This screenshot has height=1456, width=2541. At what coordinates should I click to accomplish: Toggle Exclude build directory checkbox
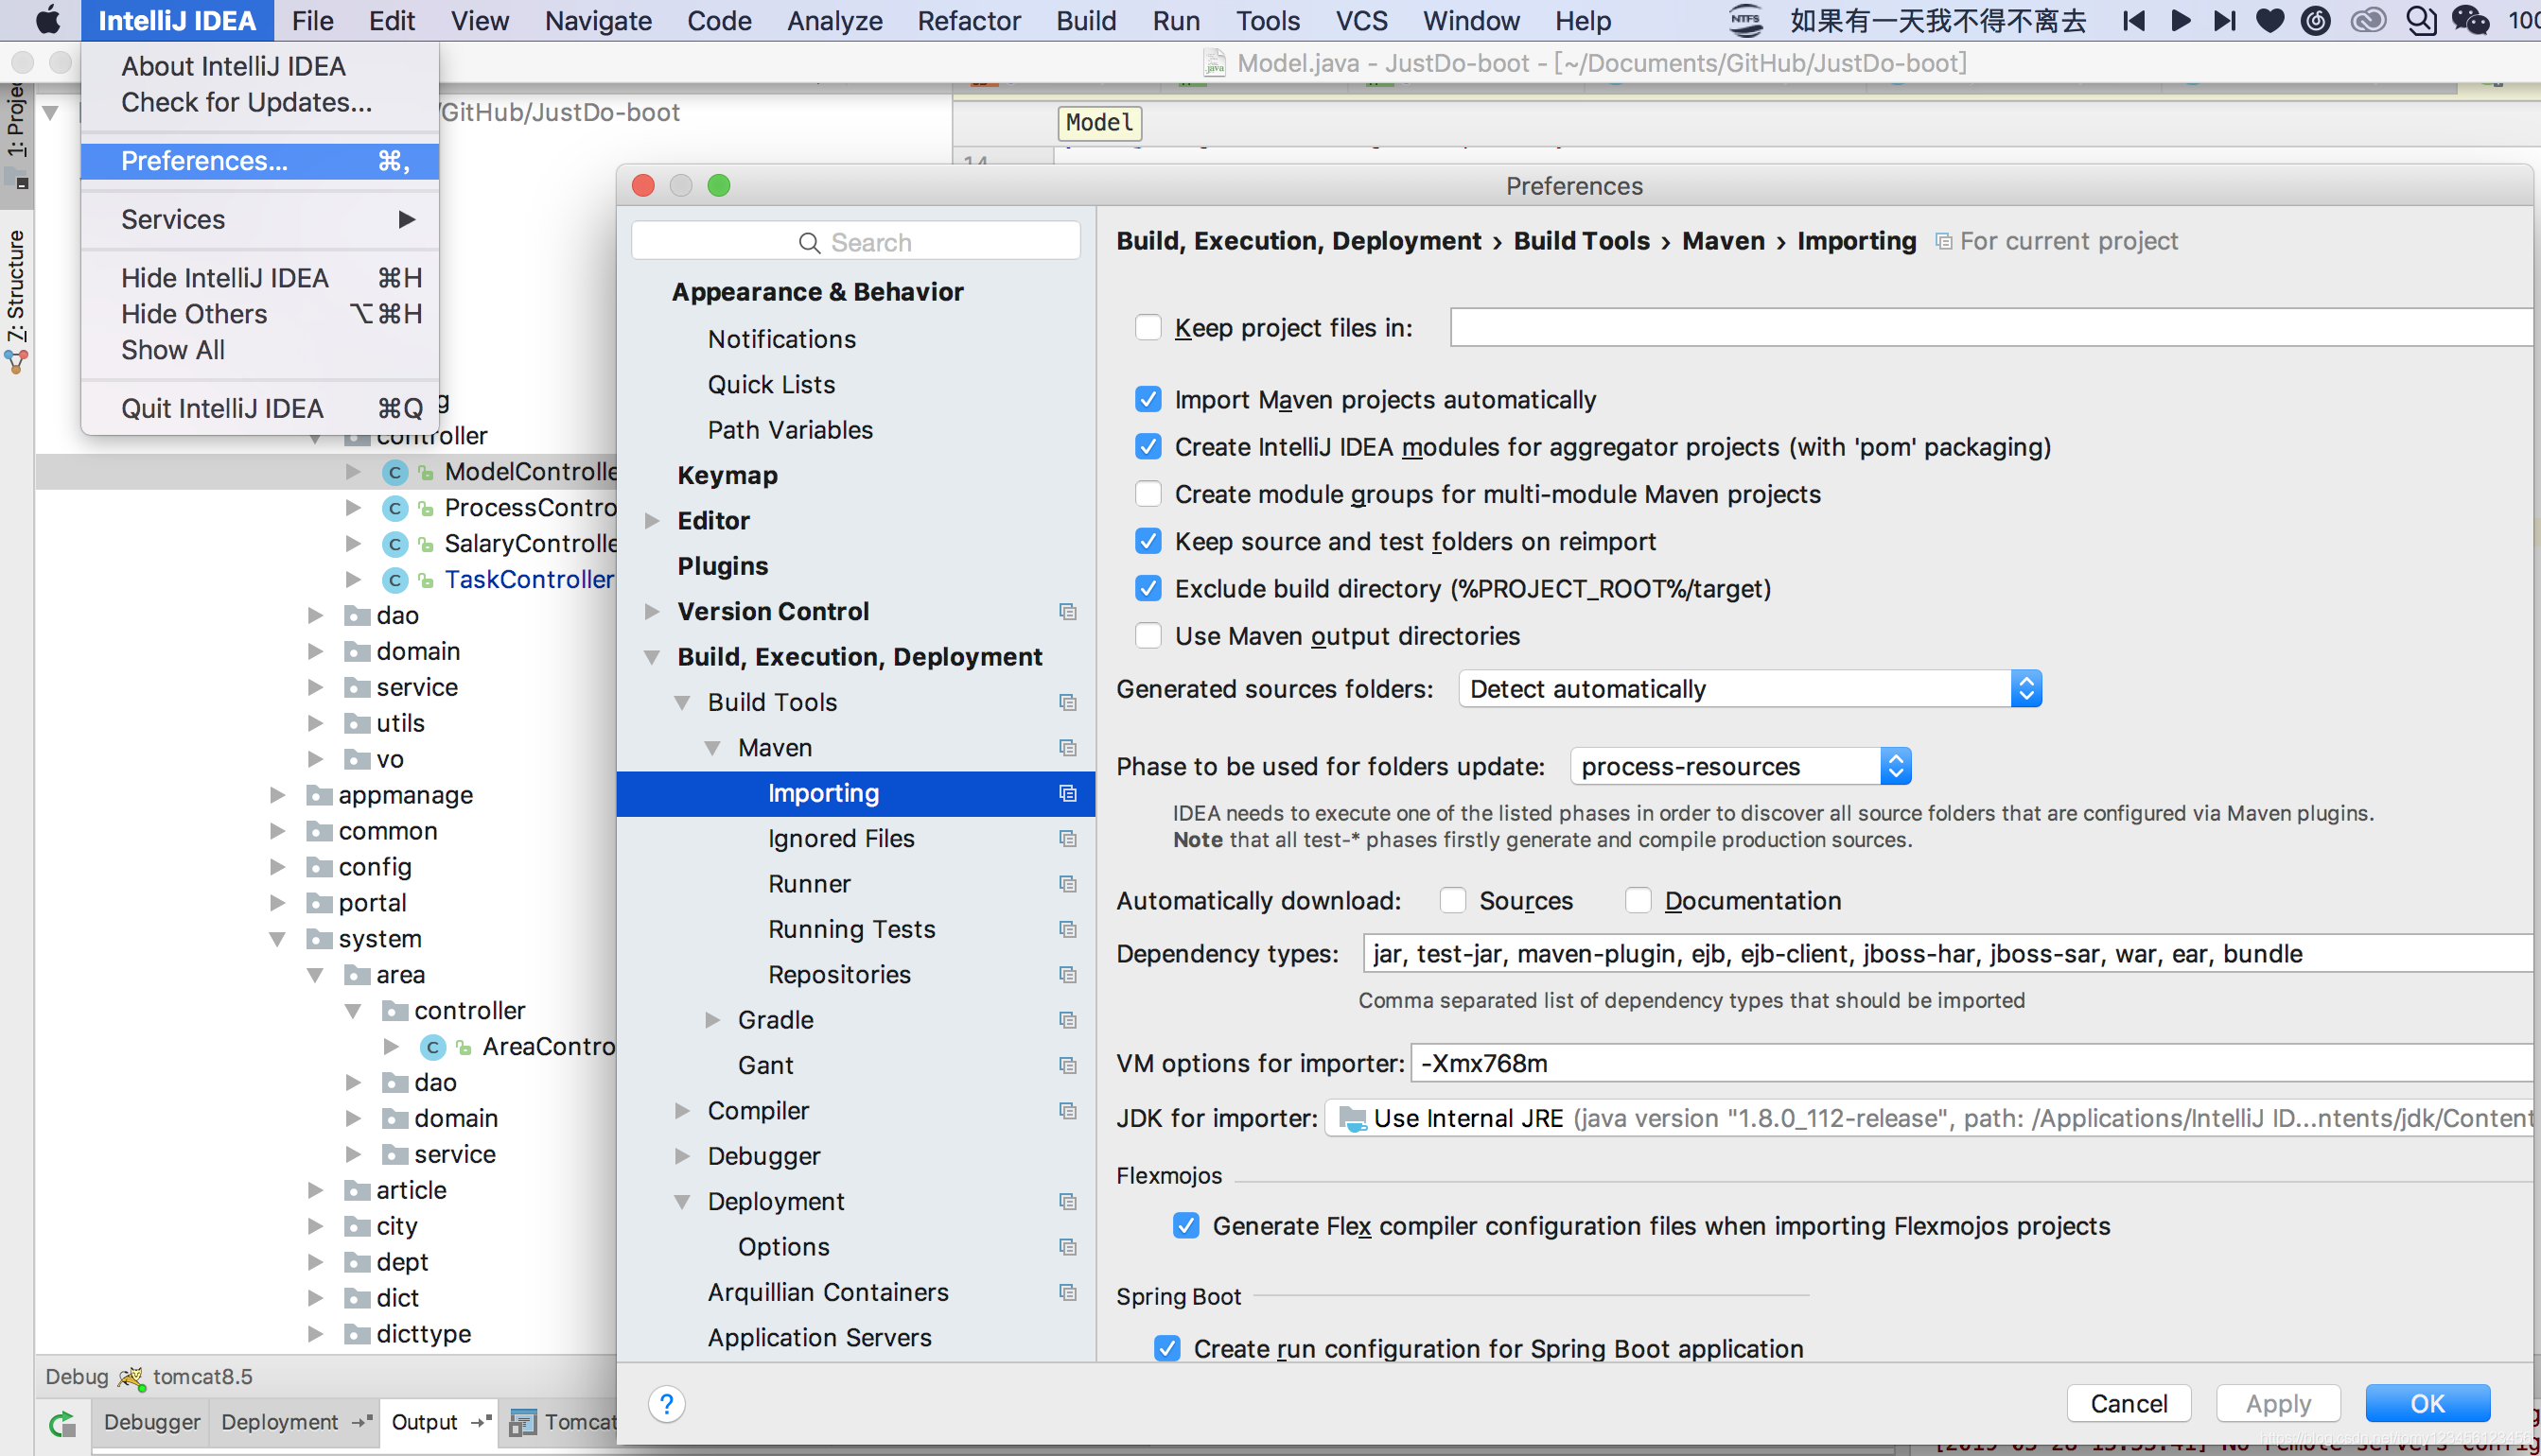[x=1148, y=589]
